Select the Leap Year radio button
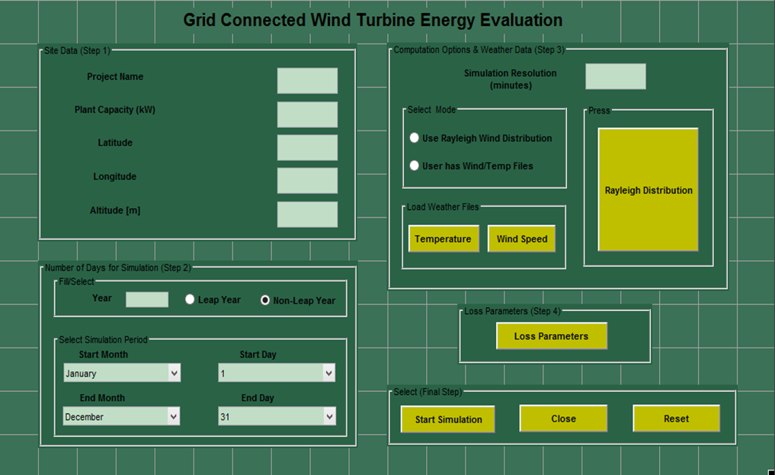Screen dimensions: 775x475 pyautogui.click(x=190, y=300)
